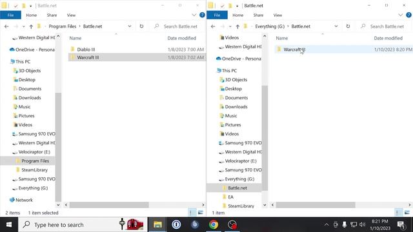
Task: Select Battle.net in right navigation pane
Action: 234,188
